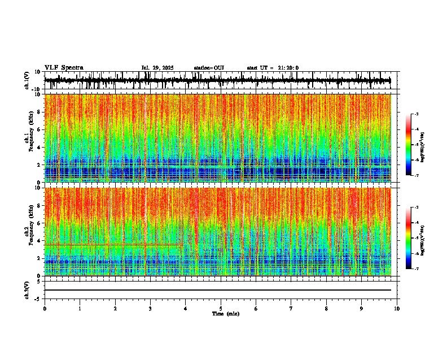Click the ch.1 spectrogram color scale bar
The image size is (447, 346).
pos(409,145)
